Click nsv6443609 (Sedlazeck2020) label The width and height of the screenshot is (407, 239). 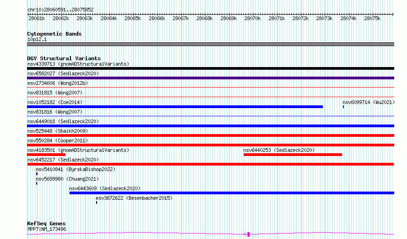click(105, 188)
